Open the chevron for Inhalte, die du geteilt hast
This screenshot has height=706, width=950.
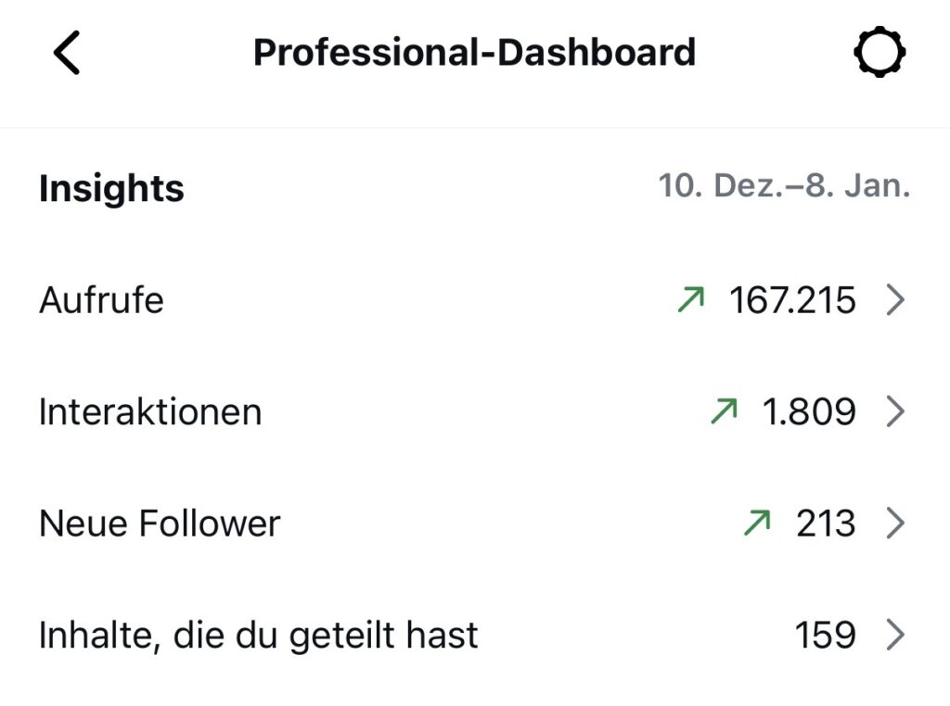click(895, 635)
